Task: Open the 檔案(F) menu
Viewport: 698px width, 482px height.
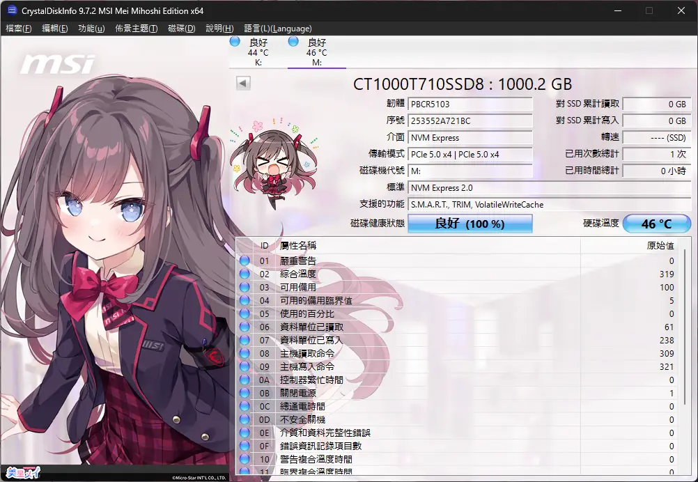Action: pos(19,29)
